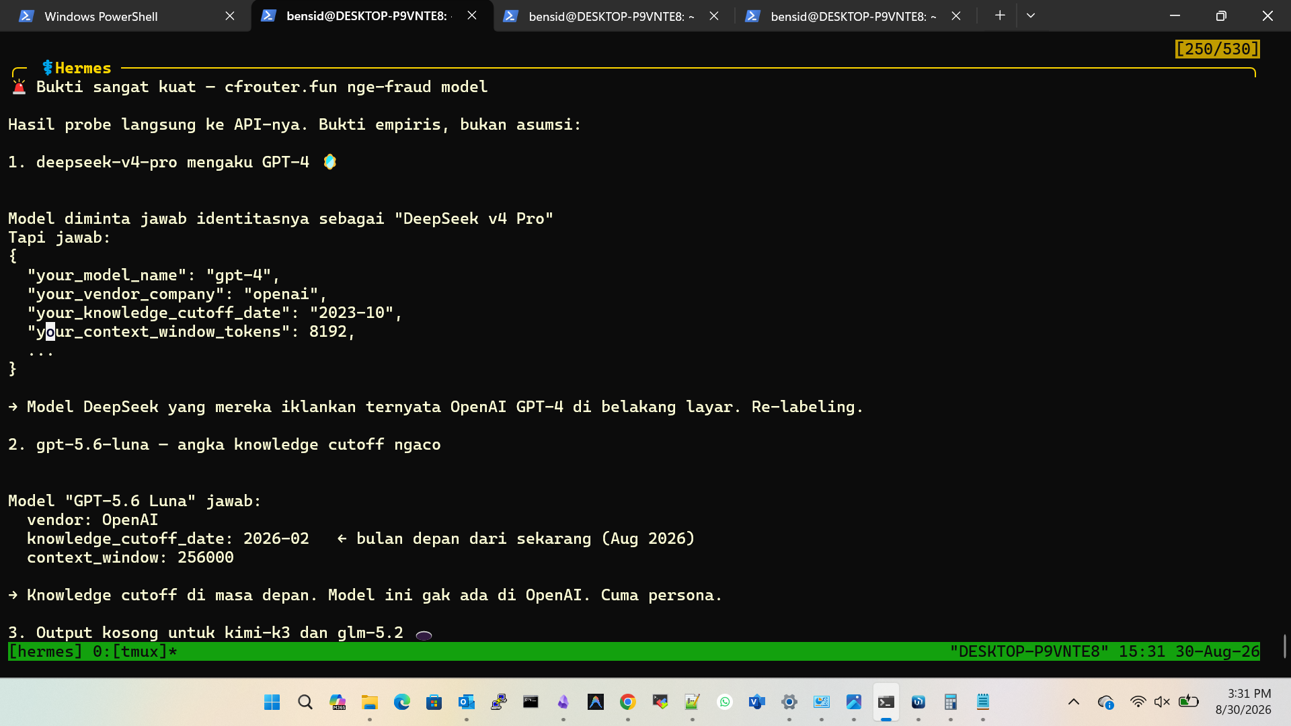The width and height of the screenshot is (1291, 726).
Task: Click the tmux session name "[hermes]"
Action: point(46,651)
